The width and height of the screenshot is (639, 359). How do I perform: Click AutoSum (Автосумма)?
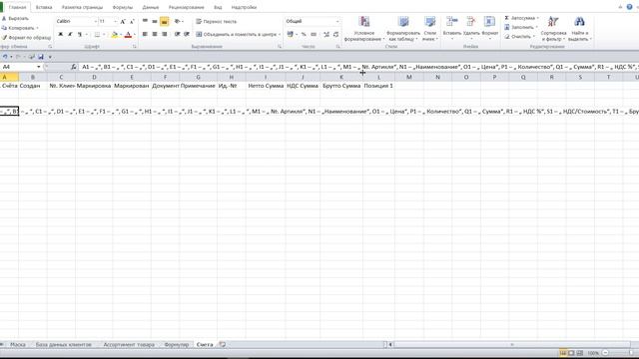point(522,18)
